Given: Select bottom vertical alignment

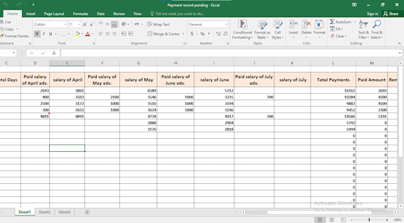Looking at the screenshot, I should (114, 24).
